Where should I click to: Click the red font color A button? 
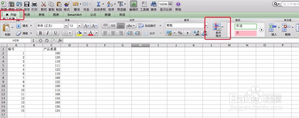coord(91,33)
